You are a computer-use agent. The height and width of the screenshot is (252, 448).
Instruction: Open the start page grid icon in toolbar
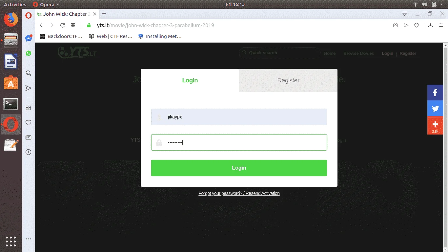pos(73,25)
